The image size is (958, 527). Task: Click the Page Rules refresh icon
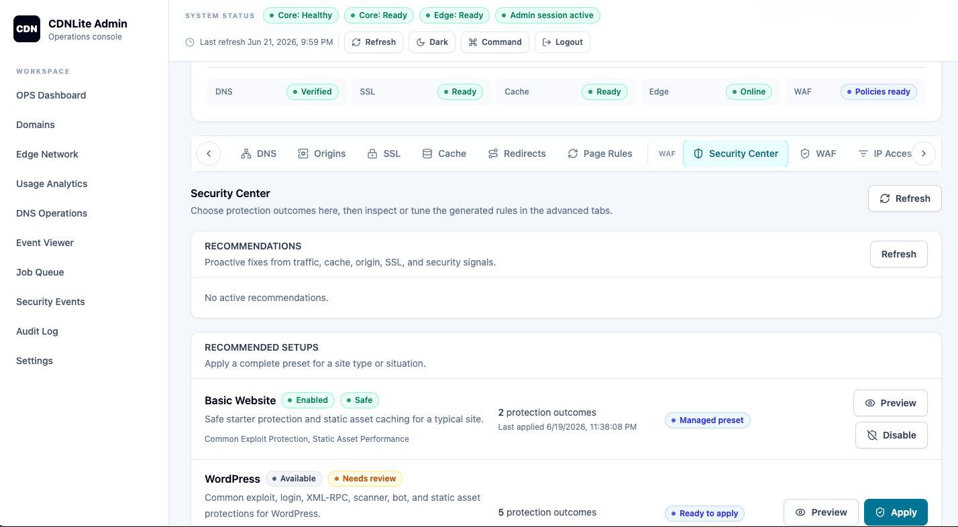(x=573, y=154)
